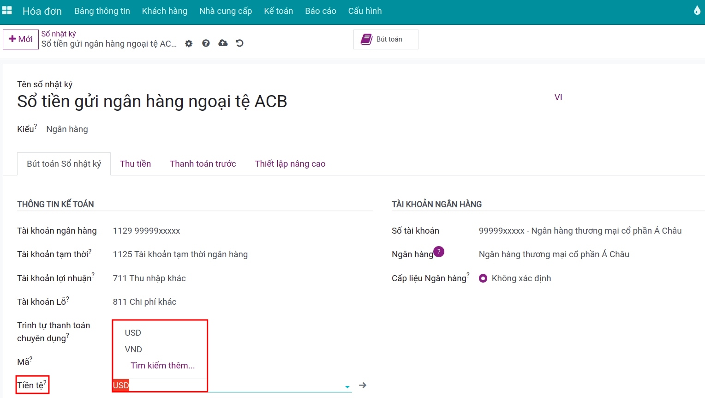The height and width of the screenshot is (398, 705).
Task: Open Kế toán menu
Action: [x=279, y=11]
